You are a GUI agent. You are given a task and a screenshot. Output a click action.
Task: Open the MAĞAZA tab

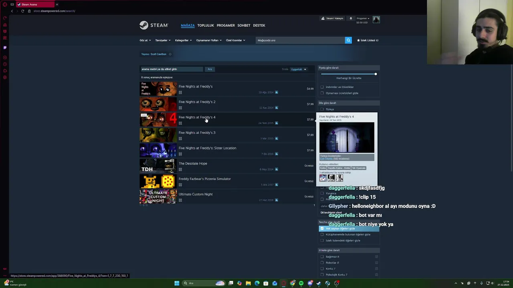pos(188,25)
